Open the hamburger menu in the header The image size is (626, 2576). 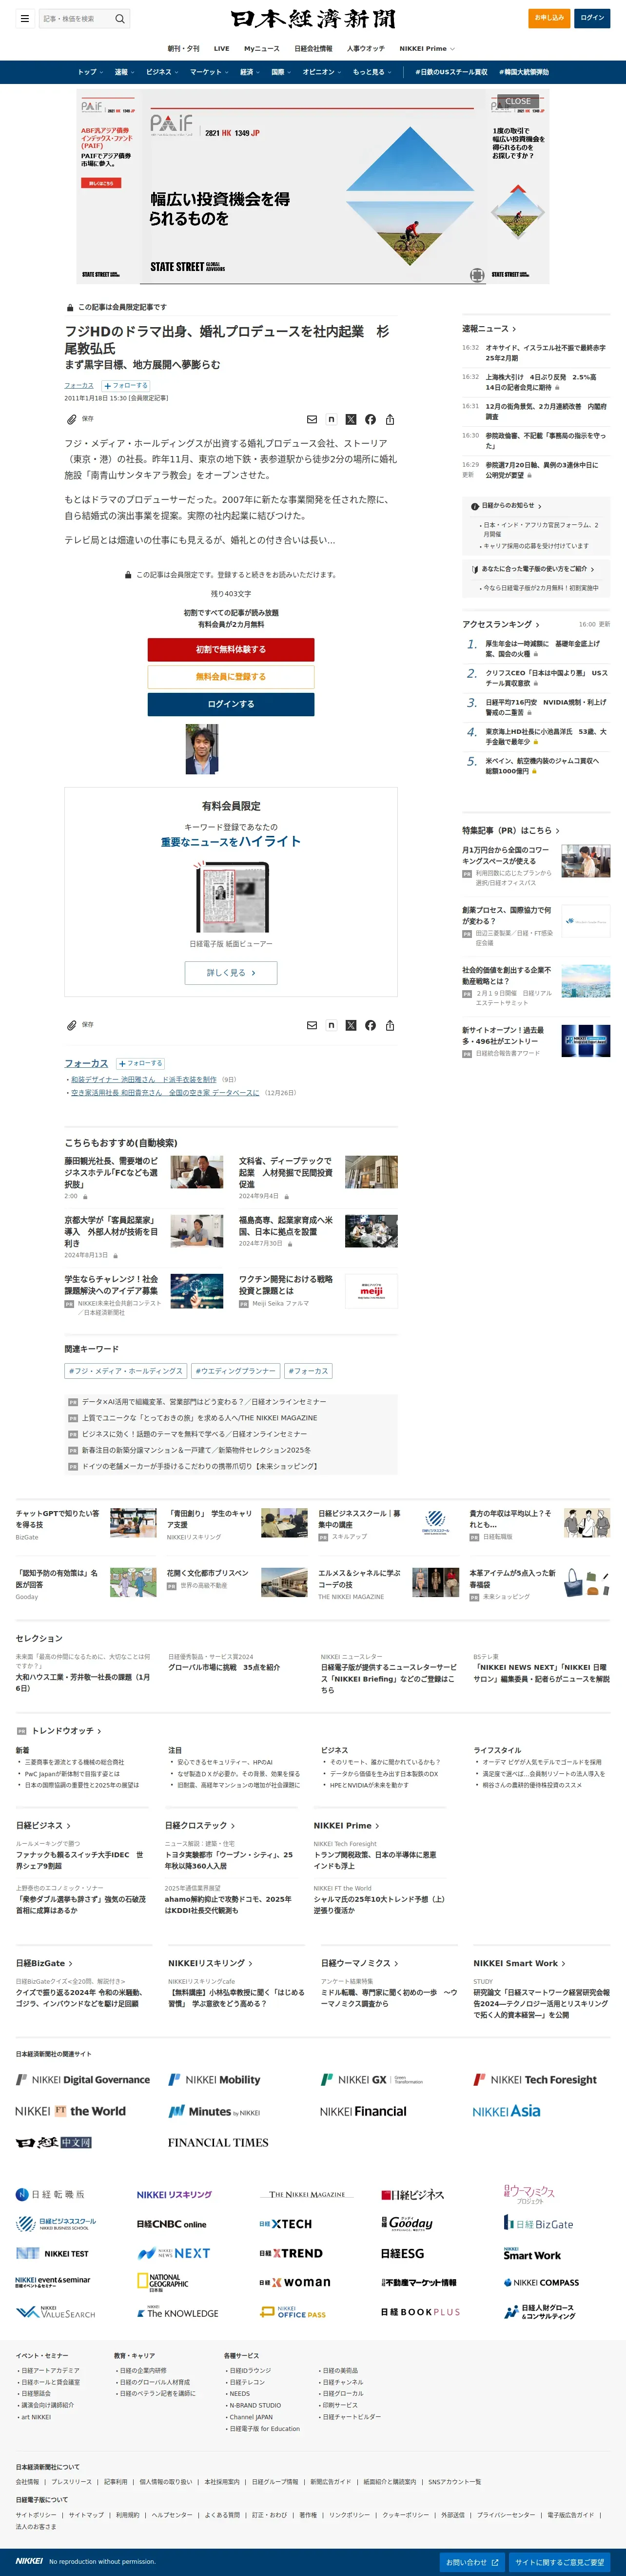25,18
